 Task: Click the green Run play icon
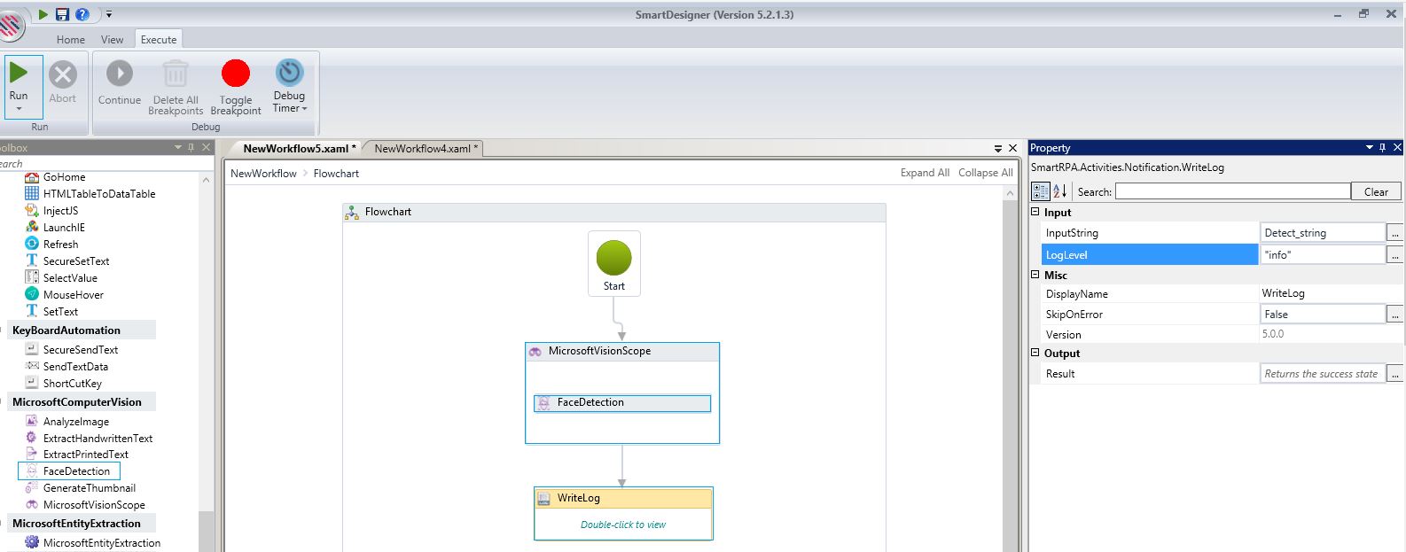pyautogui.click(x=19, y=74)
